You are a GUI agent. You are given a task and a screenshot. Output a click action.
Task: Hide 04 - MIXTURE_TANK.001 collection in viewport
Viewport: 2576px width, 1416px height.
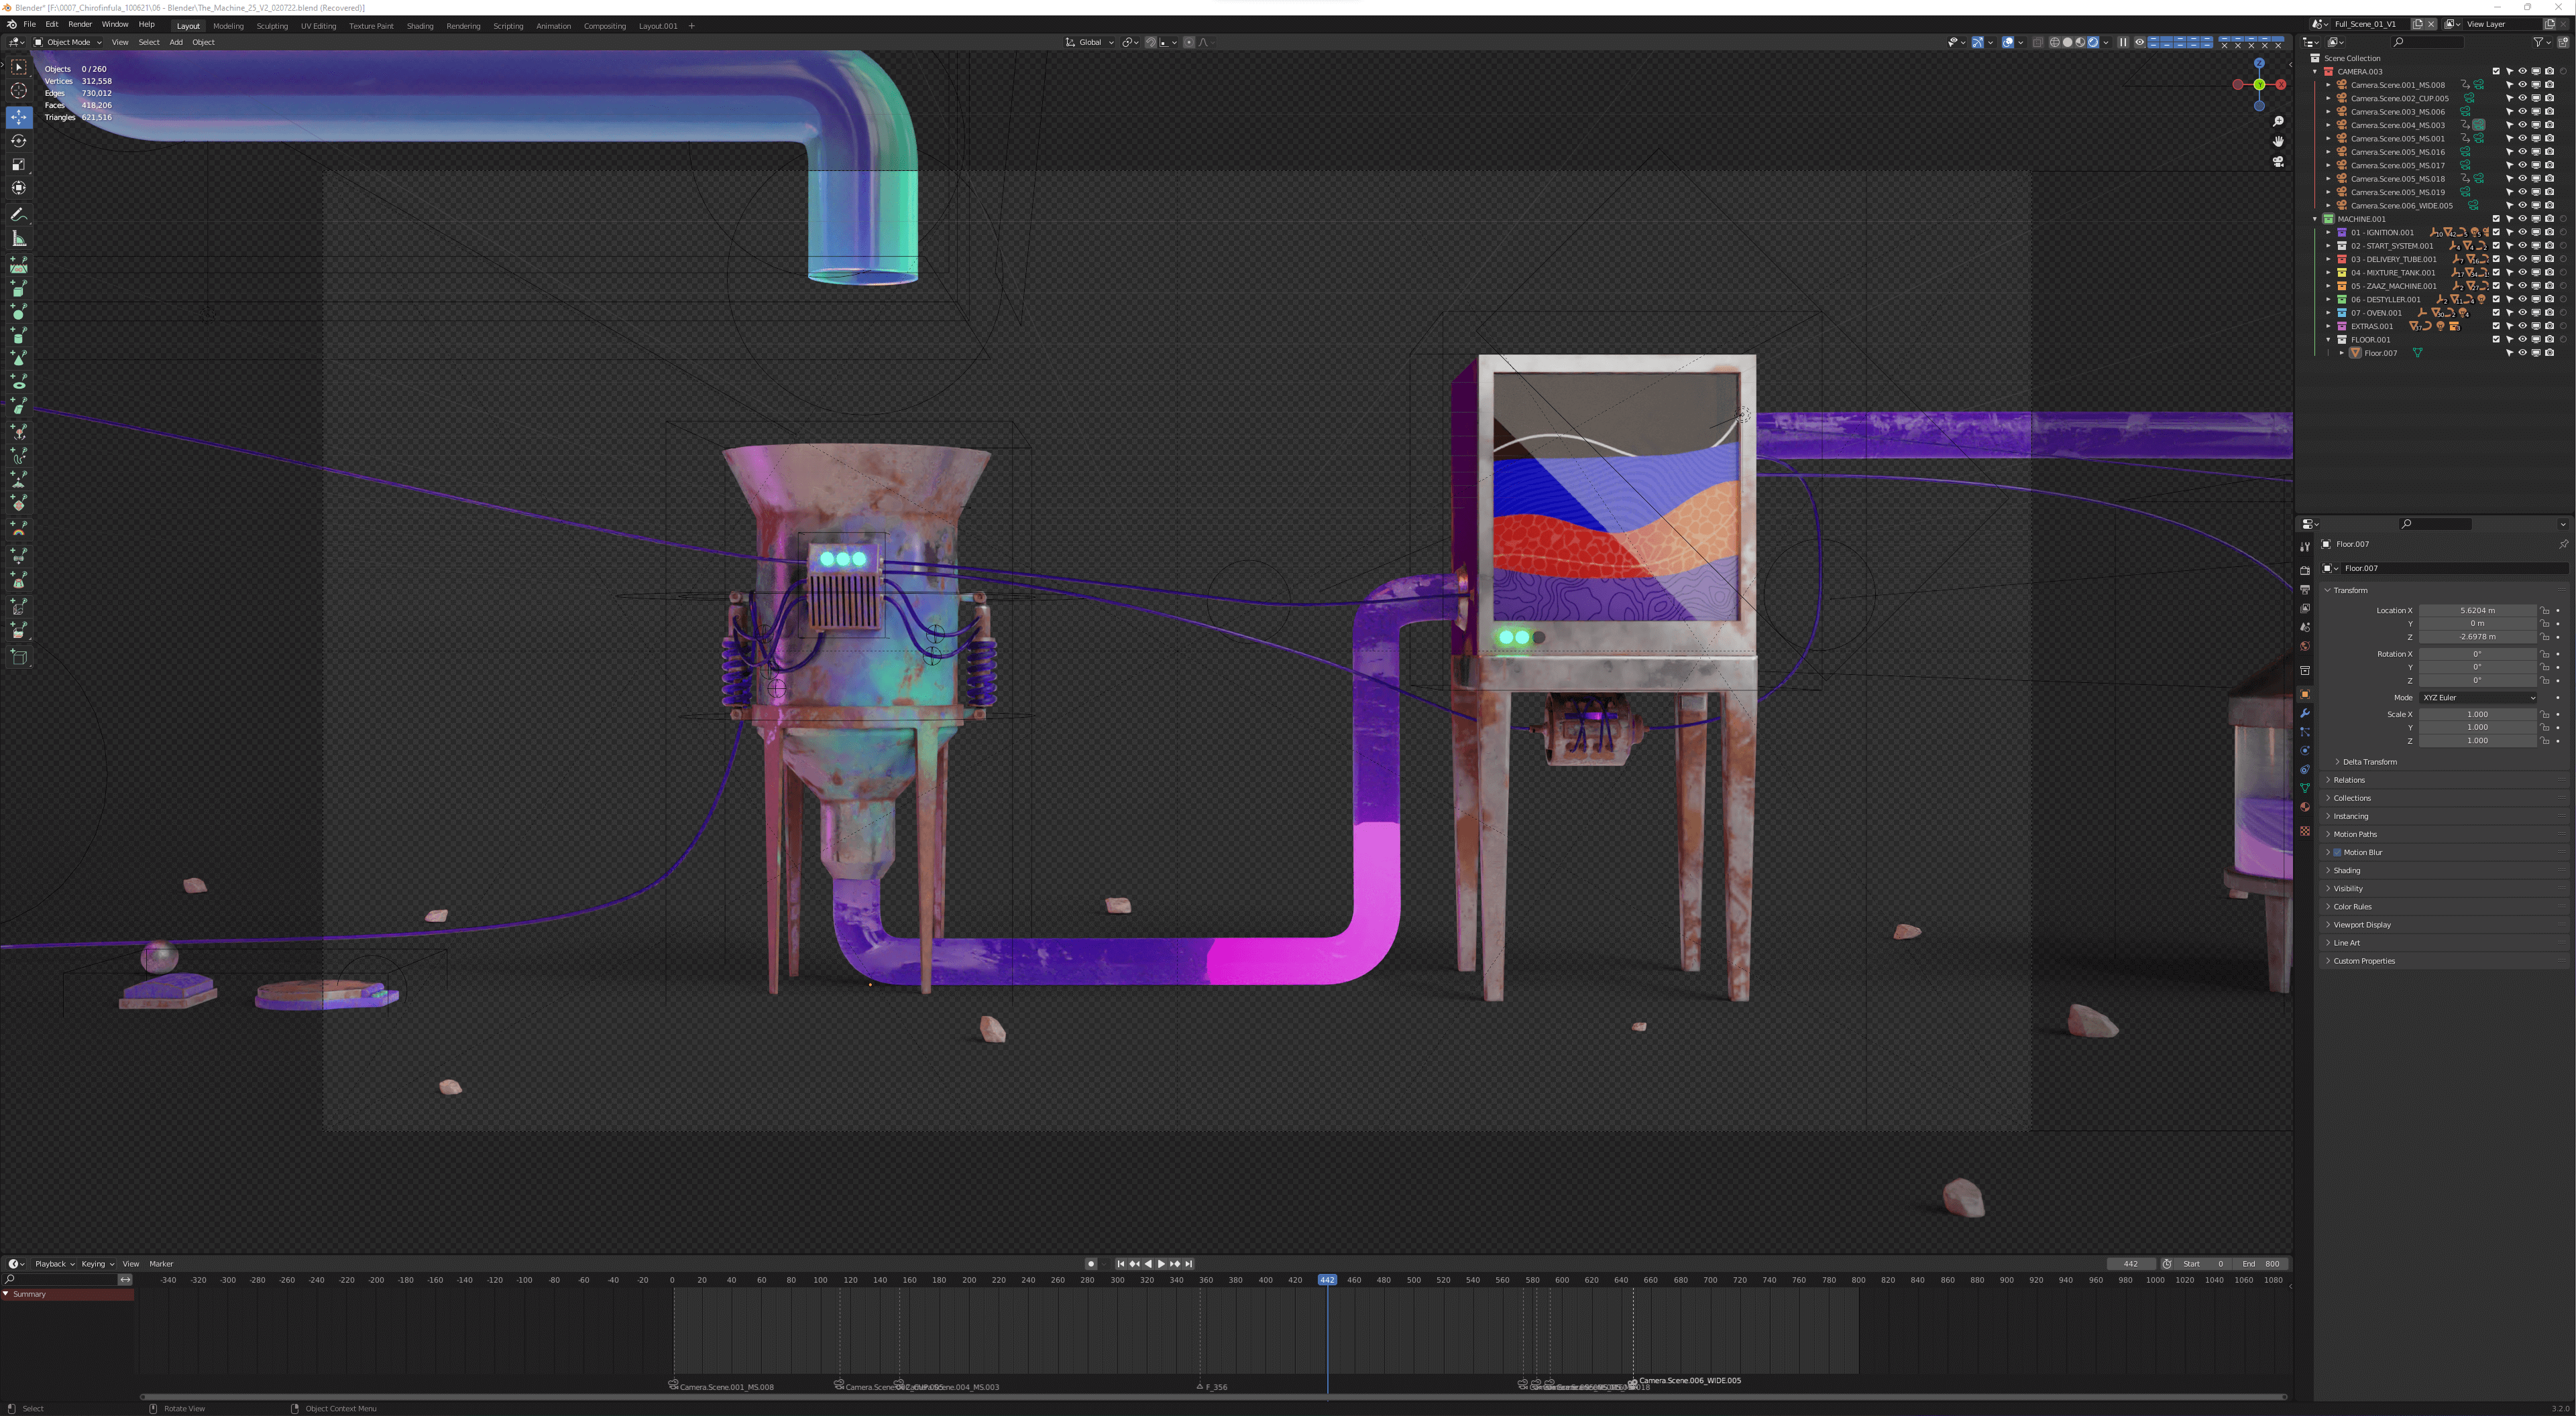(x=2522, y=272)
